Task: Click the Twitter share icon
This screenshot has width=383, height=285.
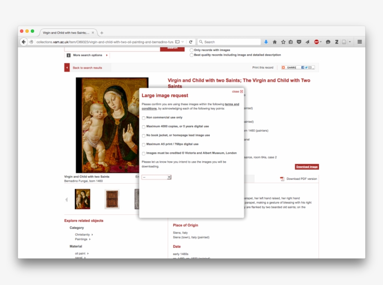Action: point(306,67)
